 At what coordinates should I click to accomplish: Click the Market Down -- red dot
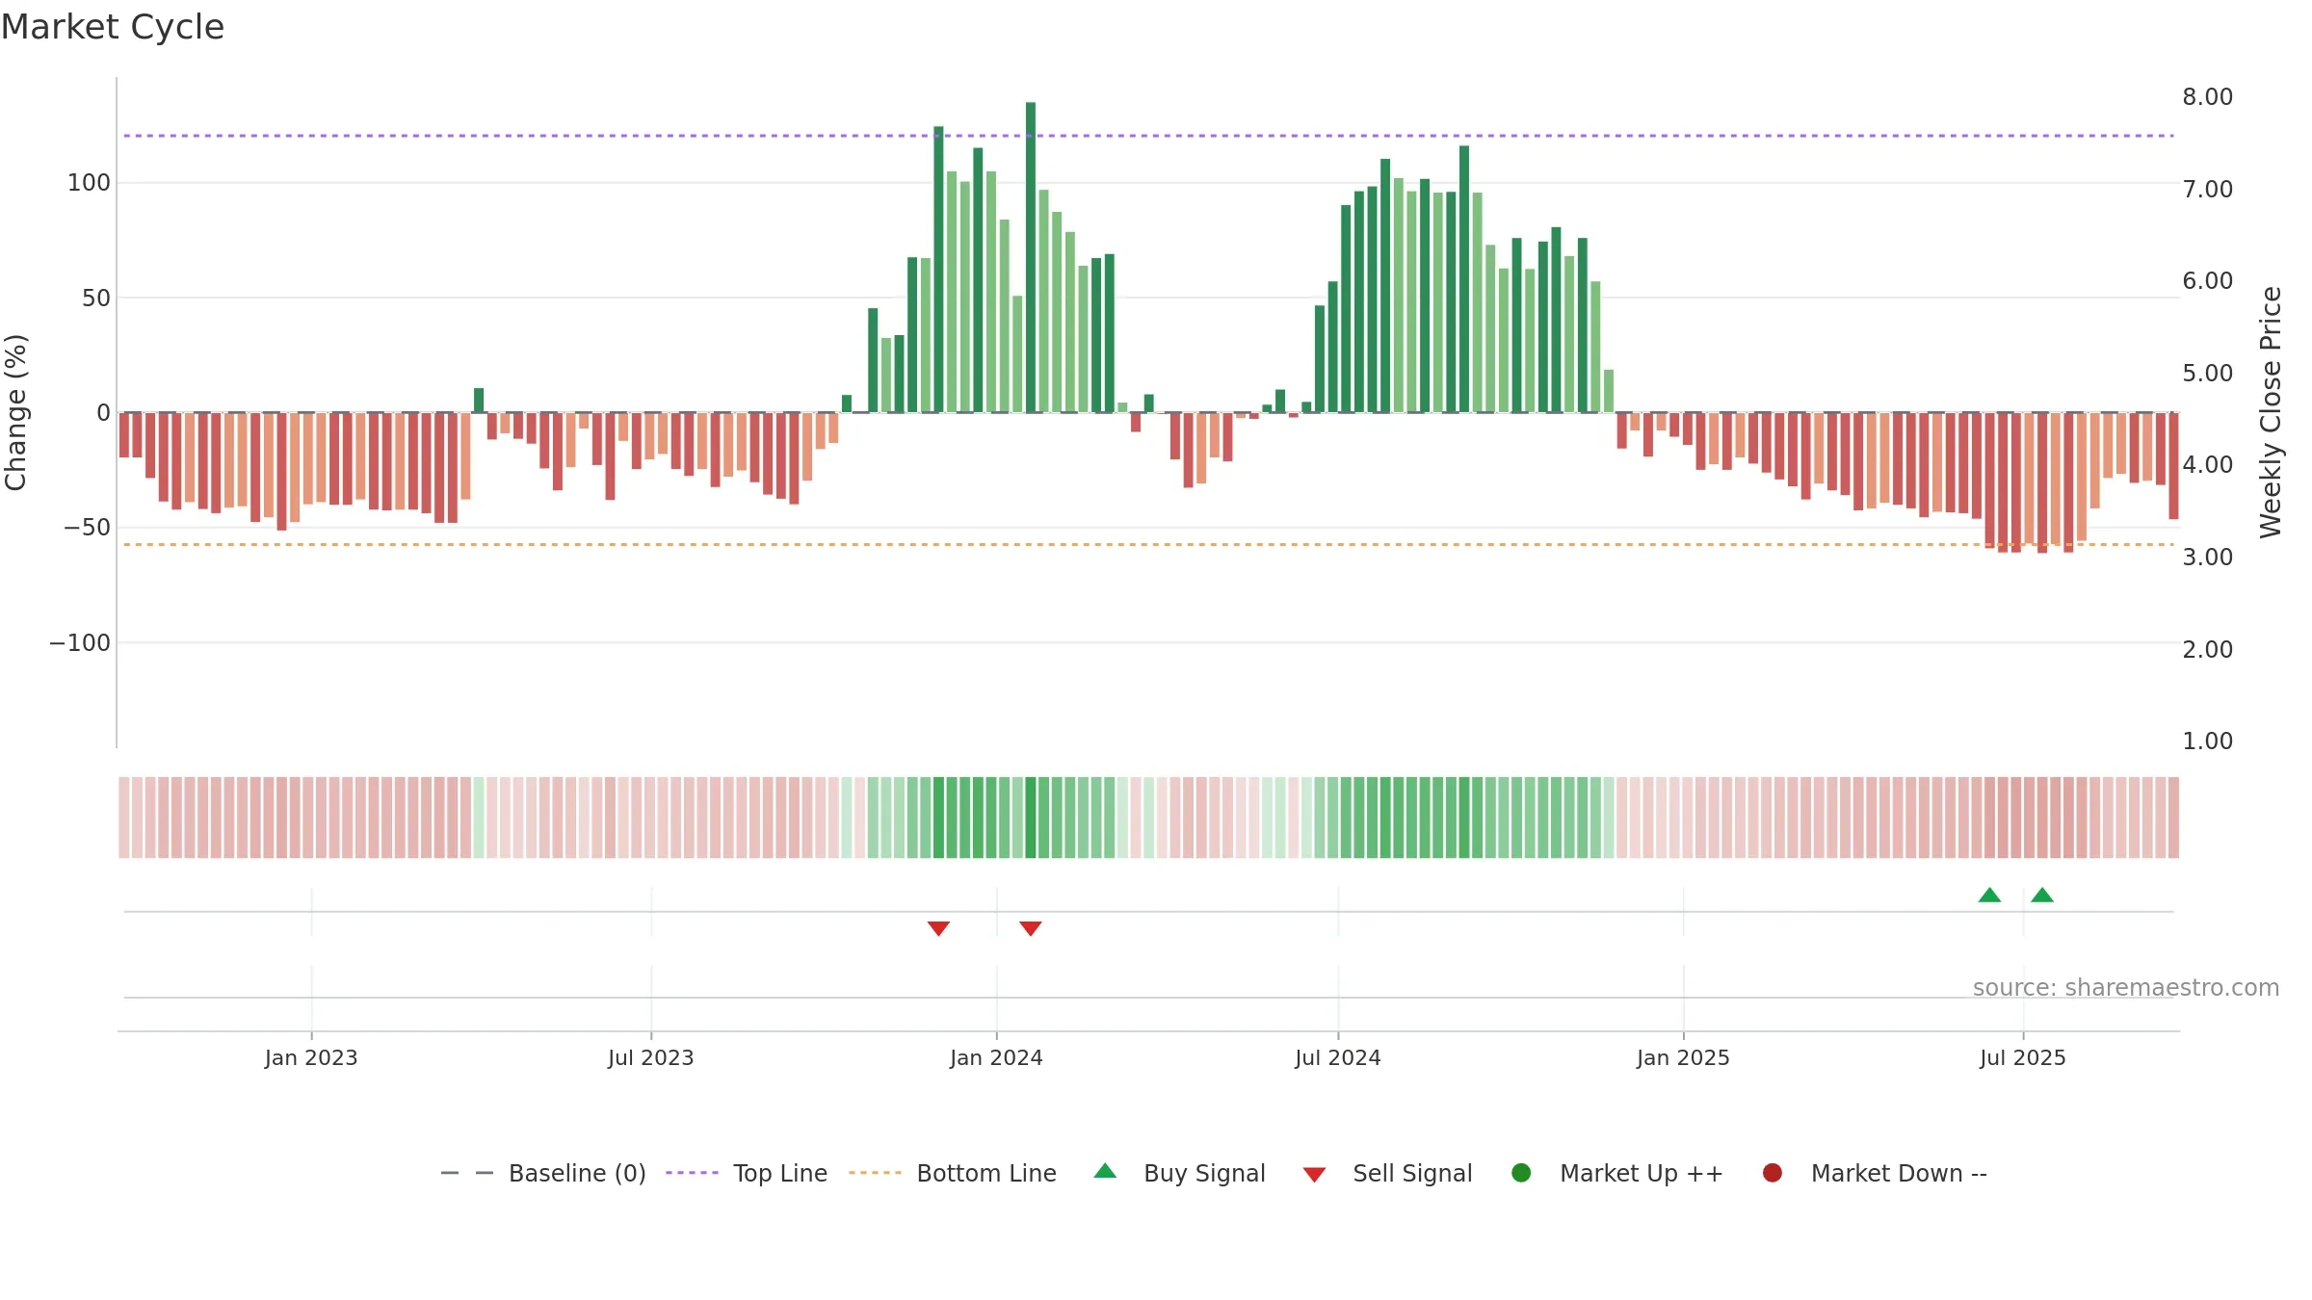1772,1173
